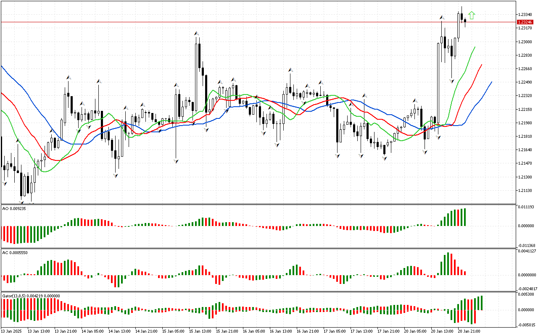Image resolution: width=538 pixels, height=336 pixels.
Task: Click the 16 Jan 05:00 time label
Action: point(254,331)
